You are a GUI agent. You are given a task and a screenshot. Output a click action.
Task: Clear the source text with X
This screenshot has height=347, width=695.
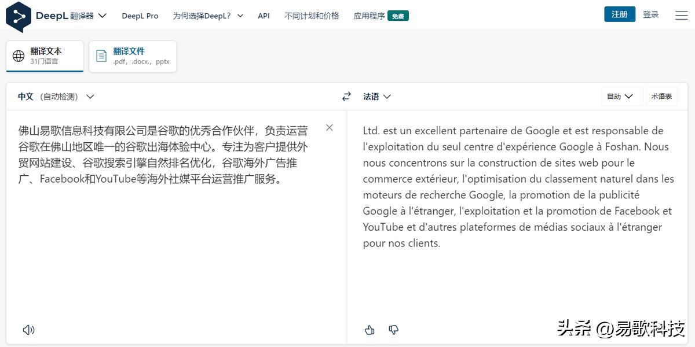tap(330, 128)
